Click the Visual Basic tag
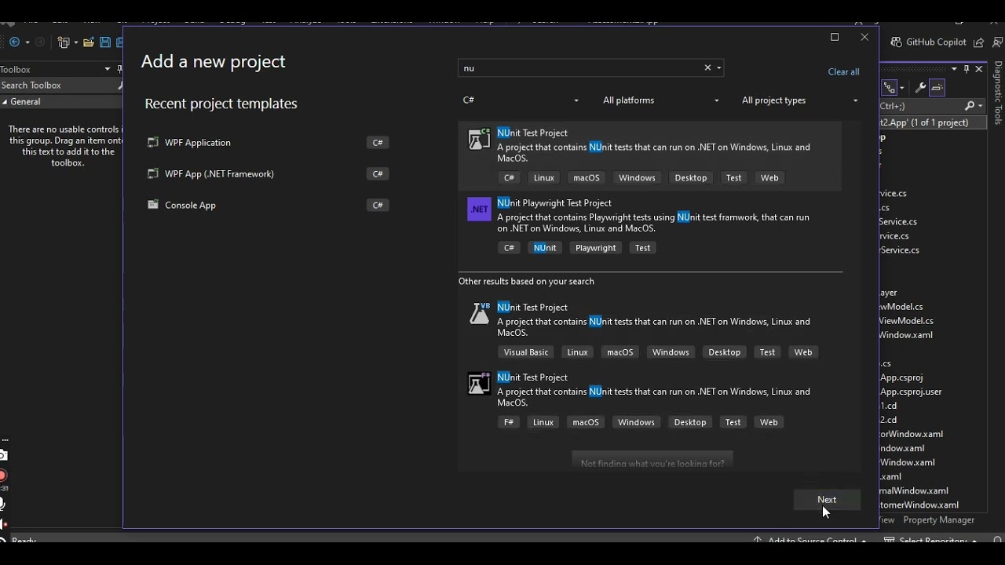 (x=526, y=352)
